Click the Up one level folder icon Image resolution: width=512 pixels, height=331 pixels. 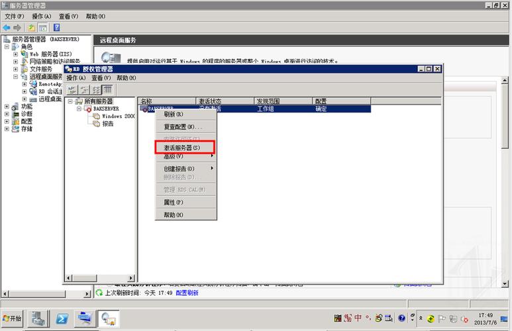point(31,28)
